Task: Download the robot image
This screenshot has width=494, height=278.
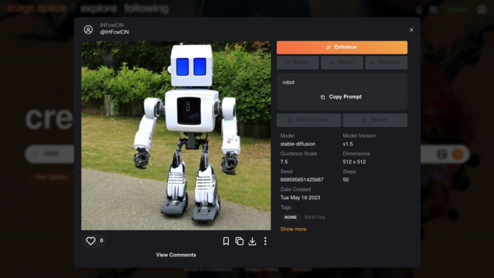Action: click(252, 241)
